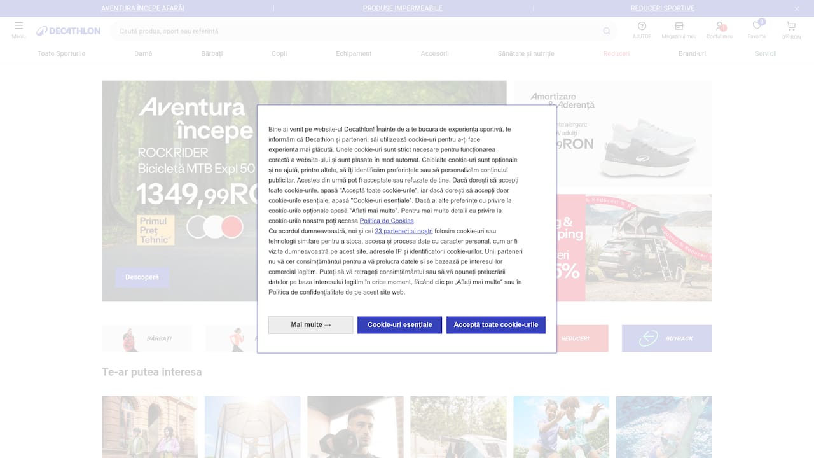This screenshot has height=458, width=814.
Task: Close the top promo banner
Action: point(797,8)
